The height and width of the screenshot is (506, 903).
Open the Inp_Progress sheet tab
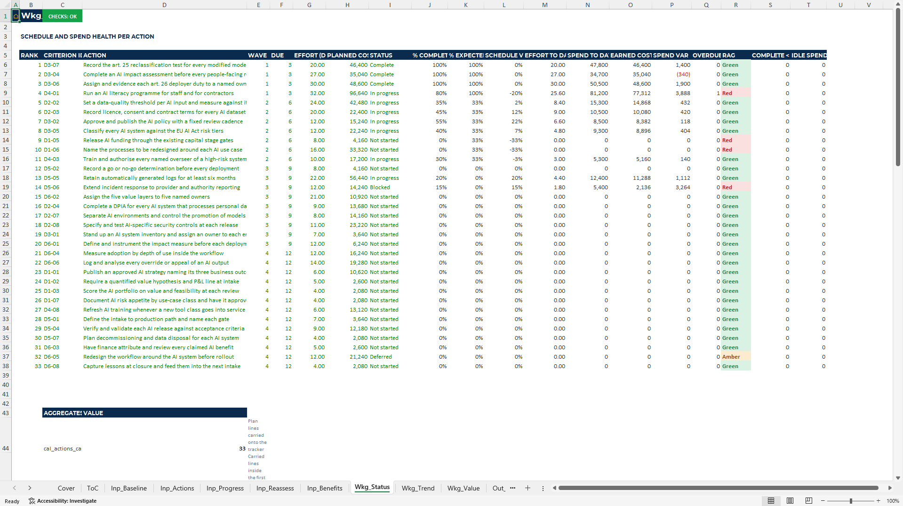tap(225, 488)
